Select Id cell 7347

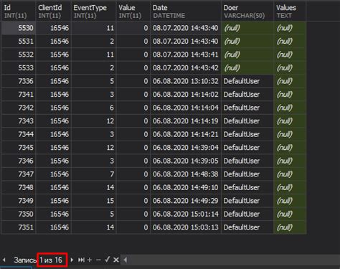[x=19, y=174]
